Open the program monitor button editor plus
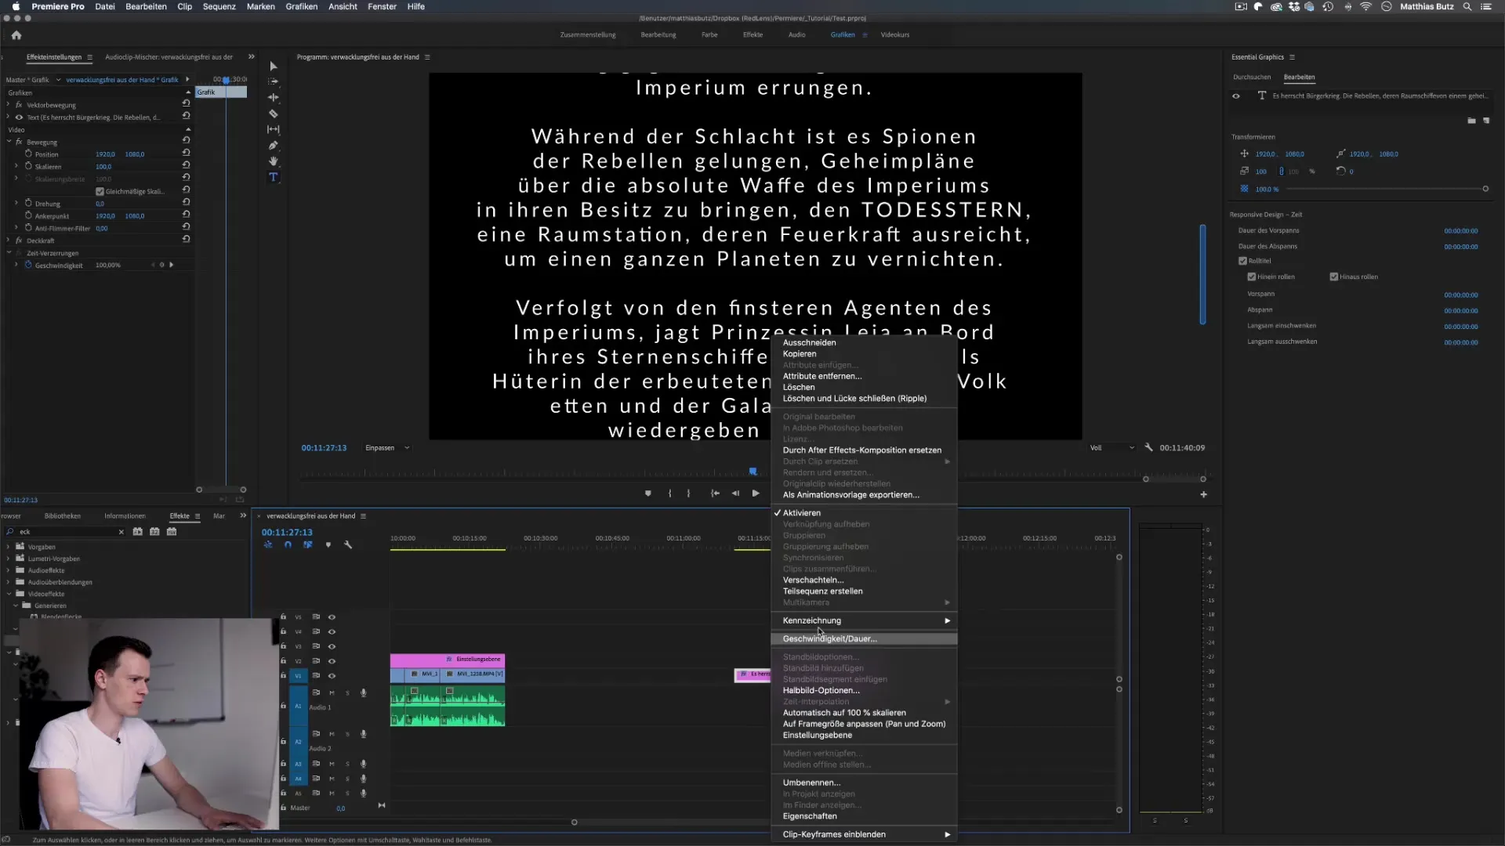This screenshot has width=1505, height=846. (1204, 494)
